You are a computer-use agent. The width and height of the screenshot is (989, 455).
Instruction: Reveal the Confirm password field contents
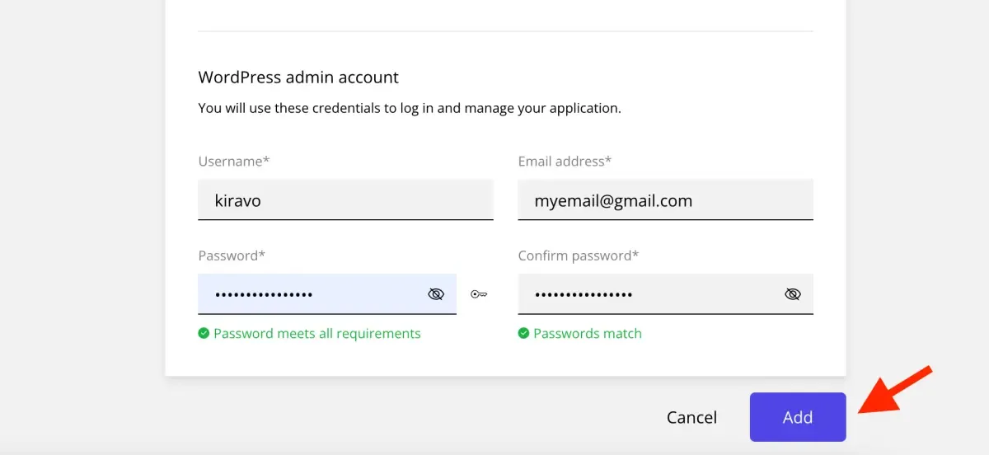pyautogui.click(x=793, y=294)
